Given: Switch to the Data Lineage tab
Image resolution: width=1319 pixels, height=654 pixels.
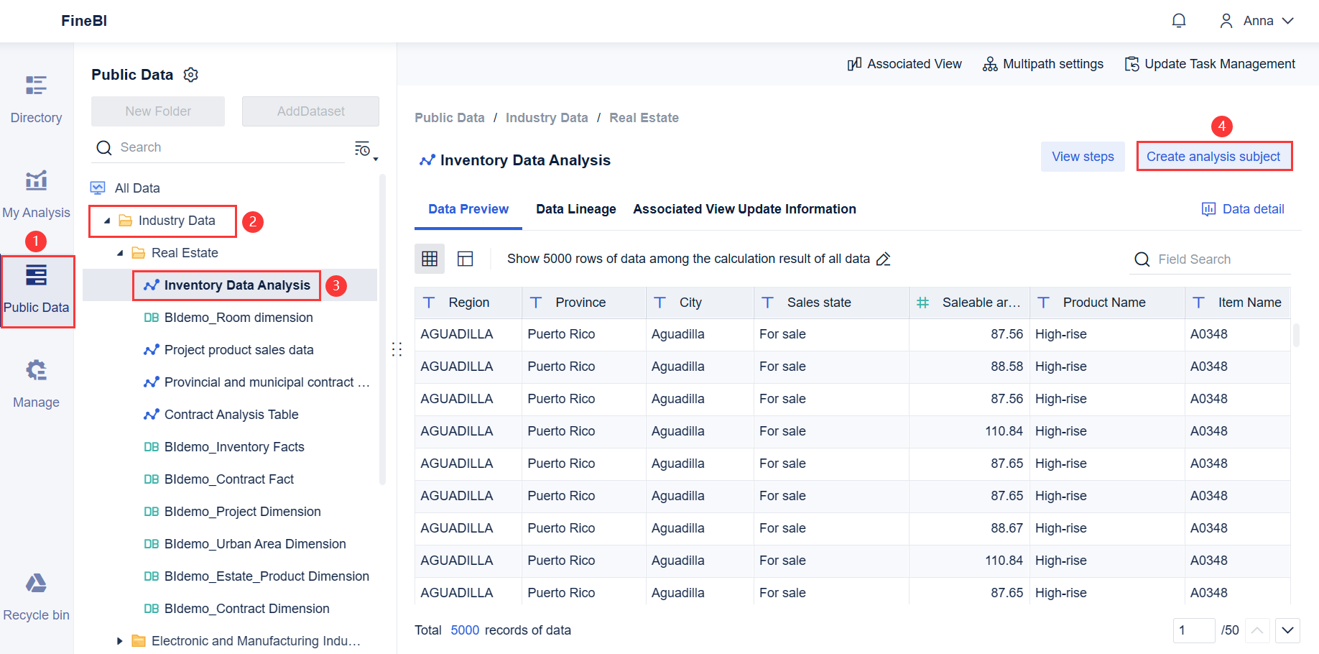Looking at the screenshot, I should coord(575,208).
